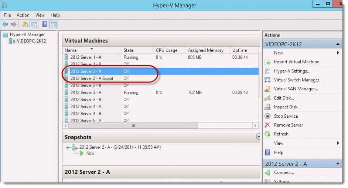Click Stop Service action
The width and height of the screenshot is (348, 188).
point(286,116)
